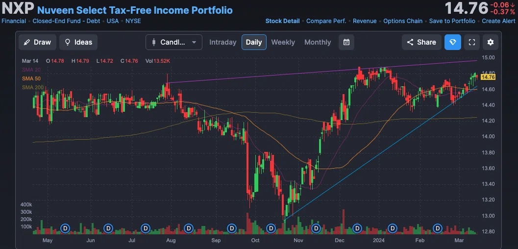Screen dimensions: 518x249
Task: Click the Financial sector link
Action: point(14,21)
